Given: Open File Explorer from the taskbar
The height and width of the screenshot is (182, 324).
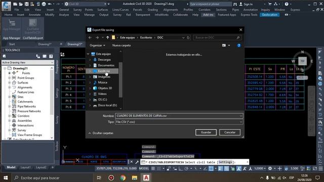Looking at the screenshot, I should pyautogui.click(x=135, y=177).
